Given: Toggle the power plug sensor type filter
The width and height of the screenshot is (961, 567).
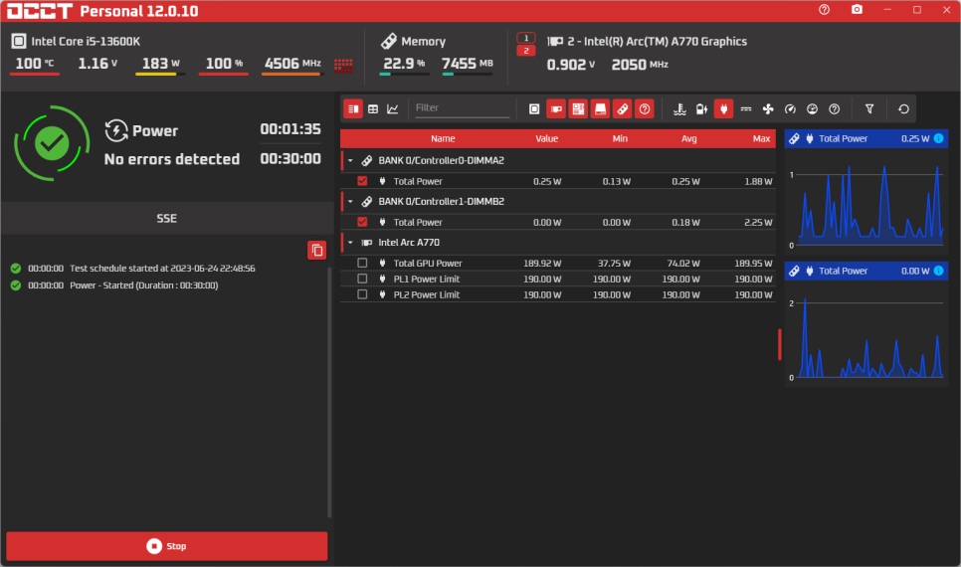Looking at the screenshot, I should [724, 109].
